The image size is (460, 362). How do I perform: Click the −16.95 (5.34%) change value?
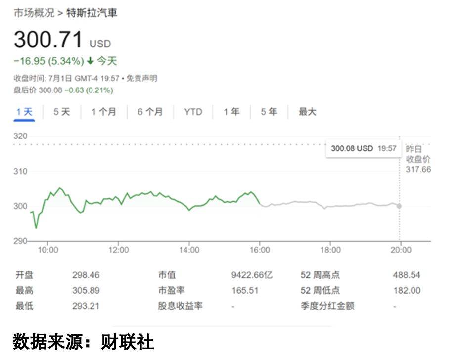point(49,61)
